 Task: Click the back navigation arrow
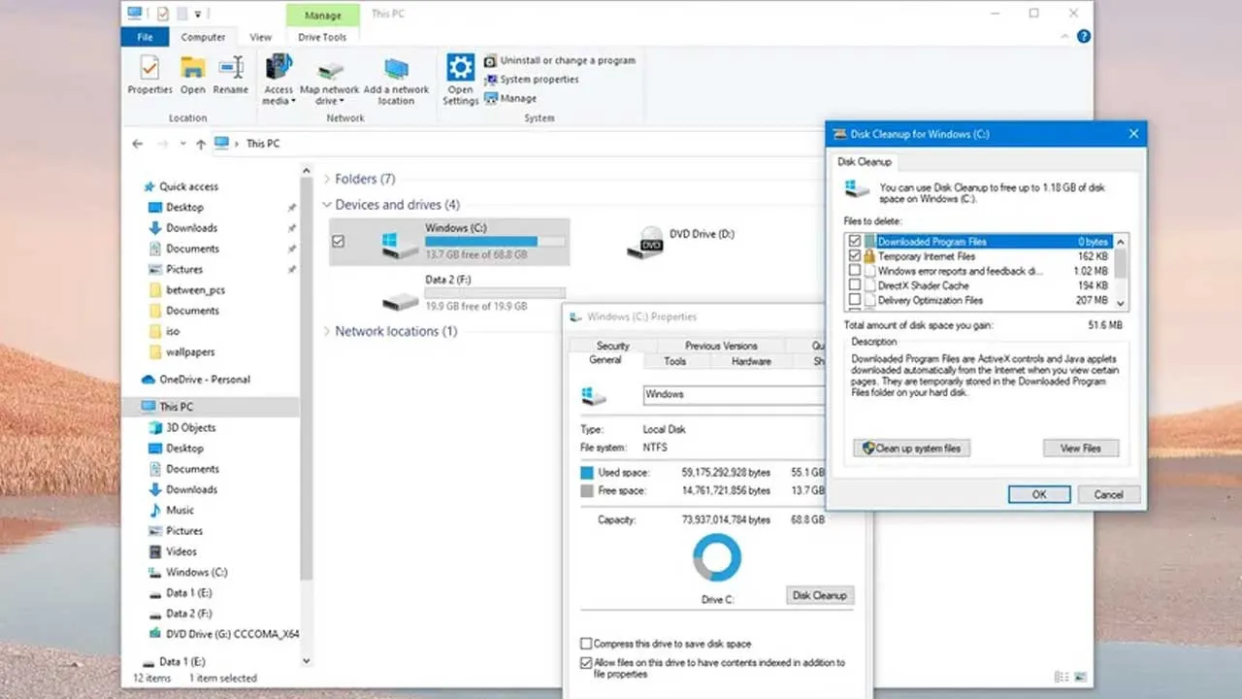coord(137,144)
